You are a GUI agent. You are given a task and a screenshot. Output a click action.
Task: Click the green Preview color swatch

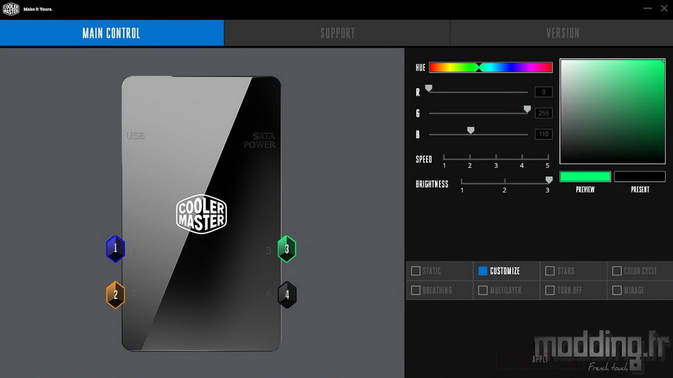coord(585,176)
